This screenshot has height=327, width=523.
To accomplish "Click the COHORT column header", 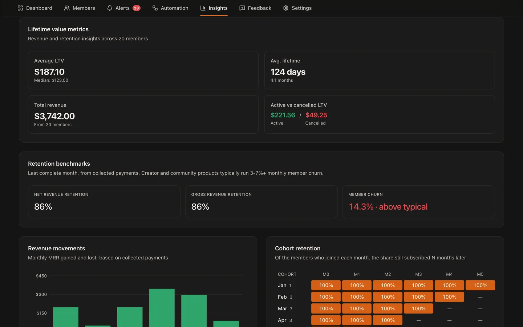I will (x=287, y=274).
